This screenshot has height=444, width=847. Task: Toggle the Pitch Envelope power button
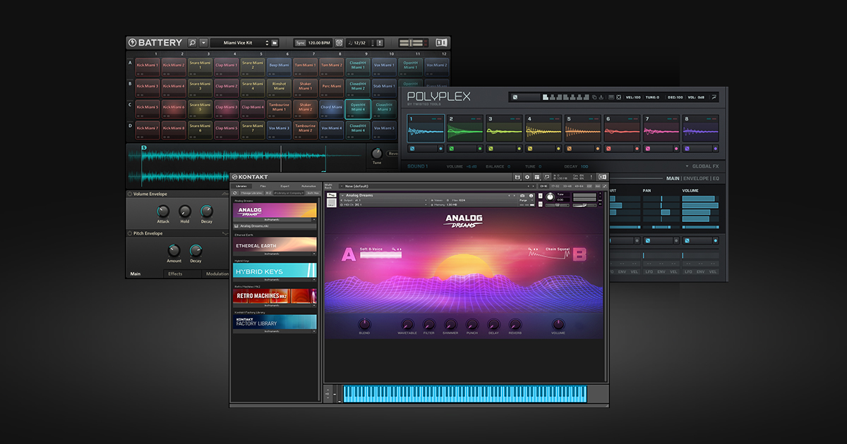tap(131, 233)
